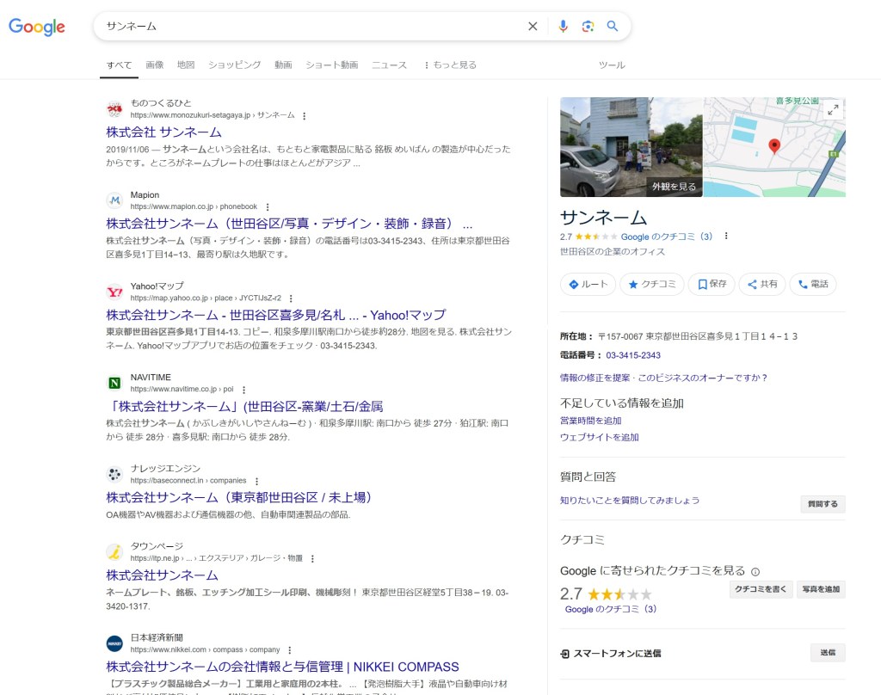Viewport: 881px width, 695px height.
Task: Click the Google logo
Action: coord(37,27)
